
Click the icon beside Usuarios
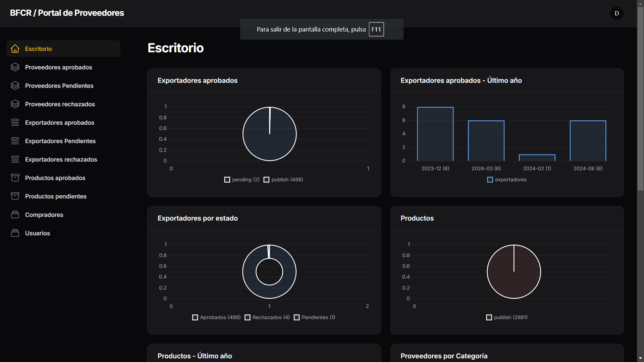(15, 233)
